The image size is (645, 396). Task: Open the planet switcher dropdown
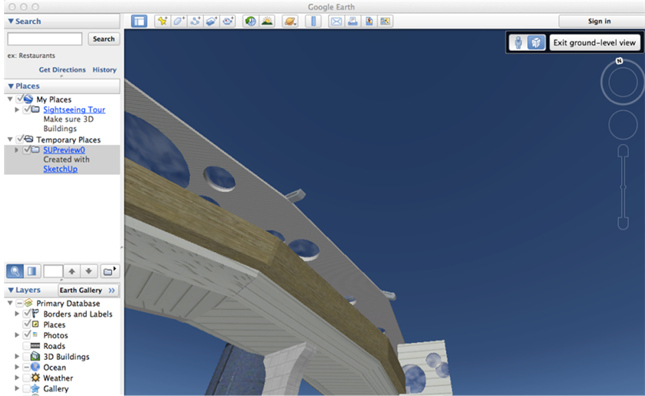(x=290, y=21)
